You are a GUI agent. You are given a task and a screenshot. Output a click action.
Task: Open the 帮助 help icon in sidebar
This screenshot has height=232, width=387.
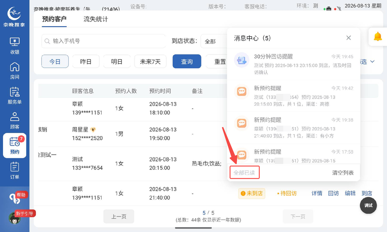click(x=15, y=198)
